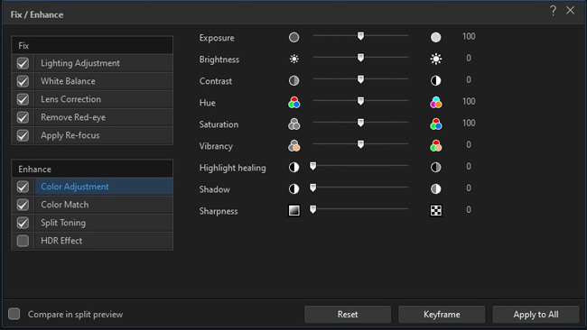Click the Highlight healing slider handle
This screenshot has width=587, height=330.
click(313, 166)
